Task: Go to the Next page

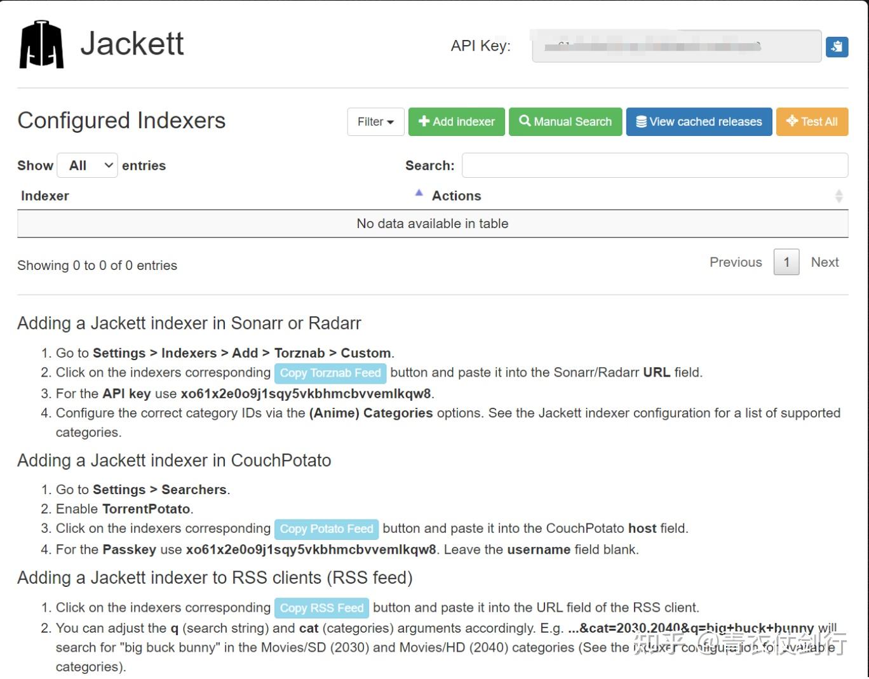Action: pyautogui.click(x=825, y=262)
